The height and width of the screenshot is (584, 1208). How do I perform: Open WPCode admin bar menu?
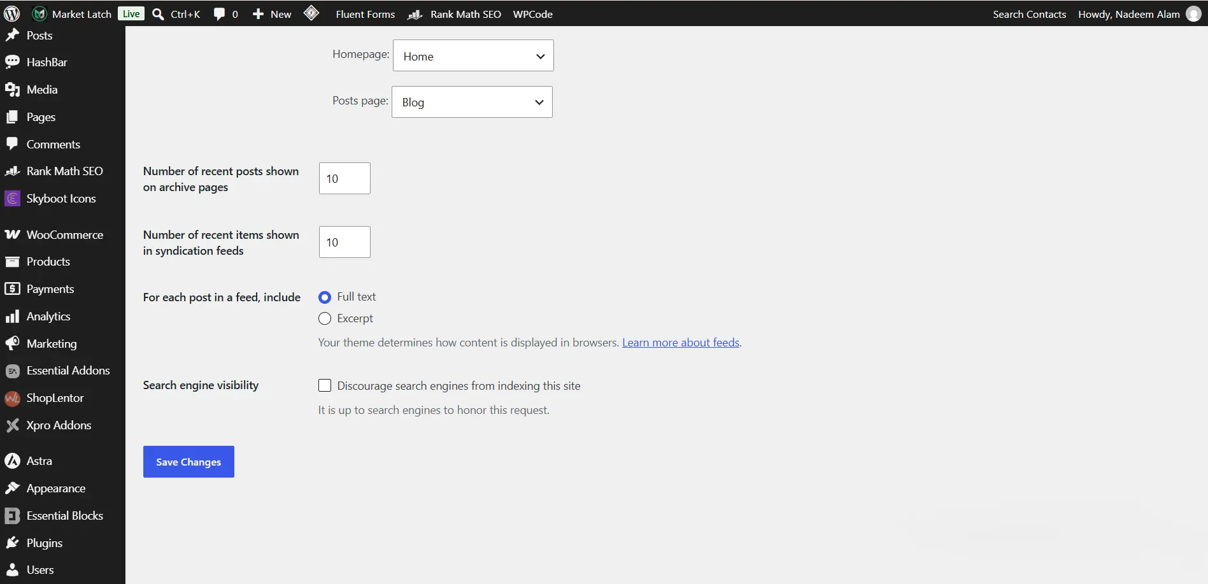click(532, 14)
